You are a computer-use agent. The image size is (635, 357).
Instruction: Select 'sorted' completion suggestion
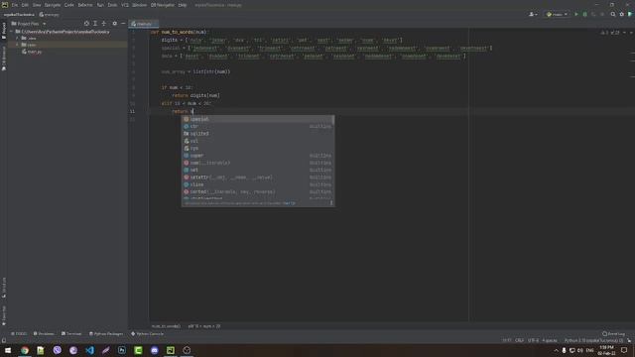tap(258, 191)
